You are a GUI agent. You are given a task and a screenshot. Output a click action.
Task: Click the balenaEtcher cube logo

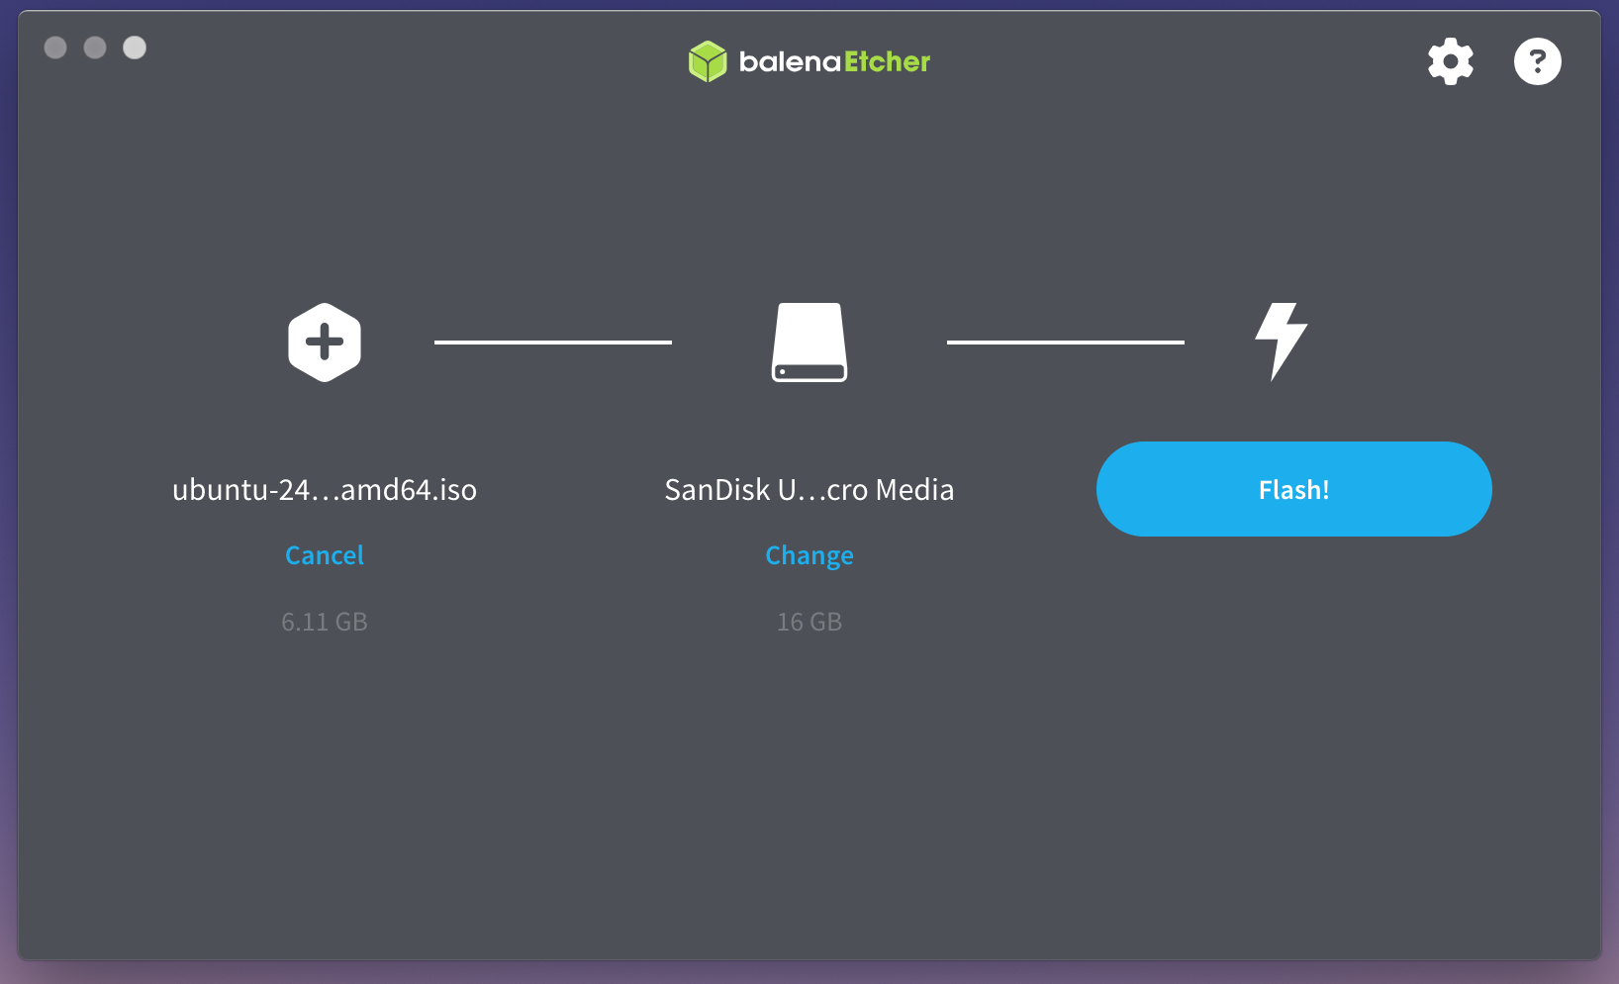(x=708, y=61)
